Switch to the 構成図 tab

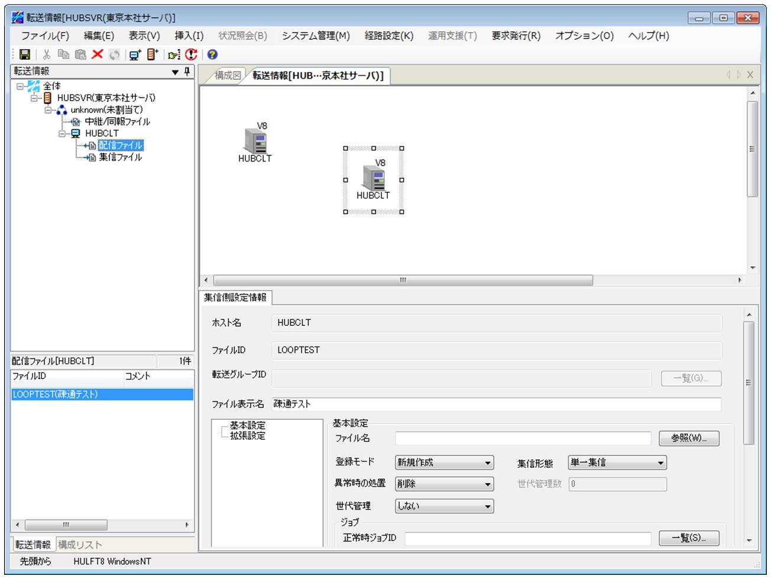[x=227, y=76]
